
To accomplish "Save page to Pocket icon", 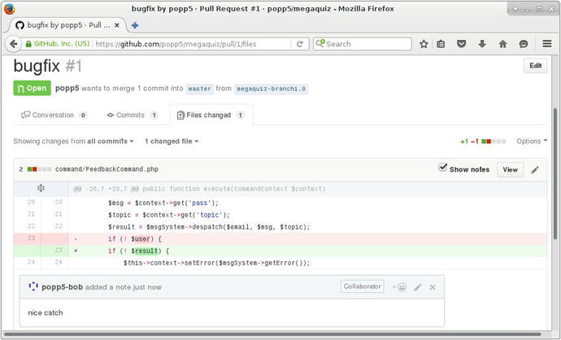I will coord(462,44).
